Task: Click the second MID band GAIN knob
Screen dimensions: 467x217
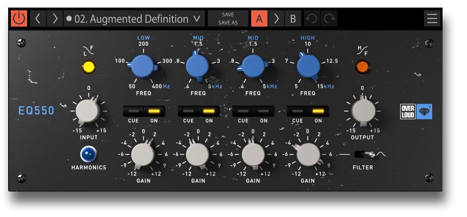Action: pos(253,155)
